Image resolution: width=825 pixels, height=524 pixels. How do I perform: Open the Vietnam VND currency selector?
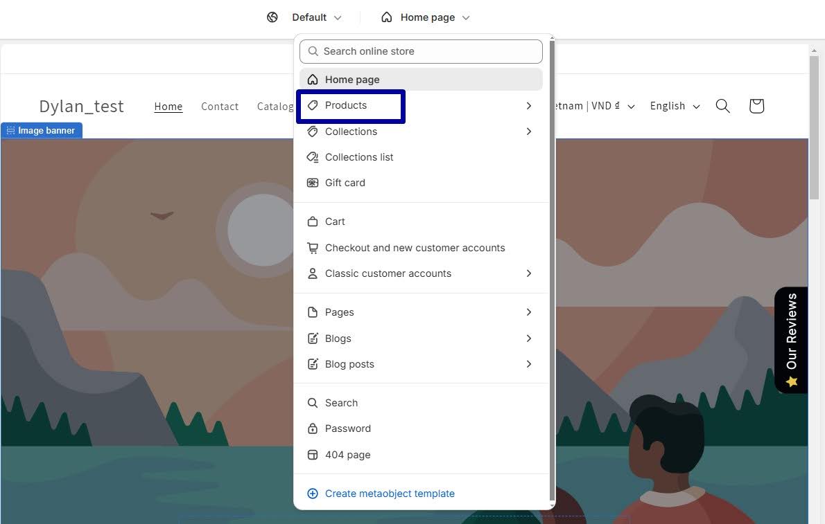tap(596, 106)
